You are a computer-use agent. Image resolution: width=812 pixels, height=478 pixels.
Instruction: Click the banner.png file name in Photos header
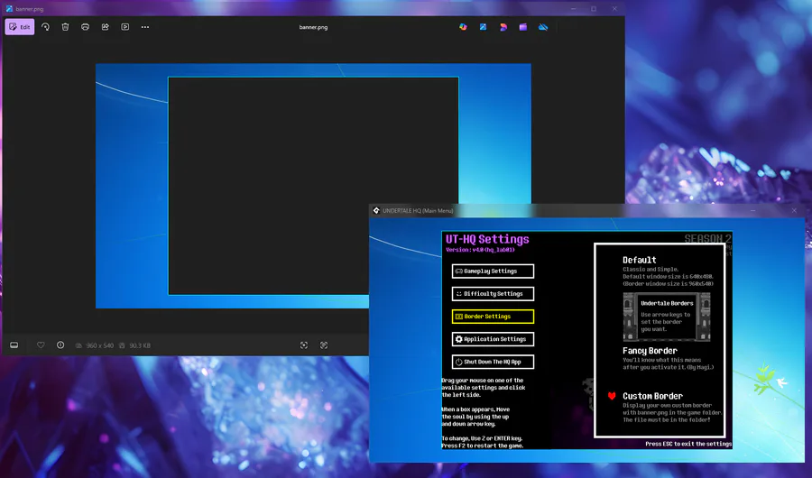(x=313, y=27)
